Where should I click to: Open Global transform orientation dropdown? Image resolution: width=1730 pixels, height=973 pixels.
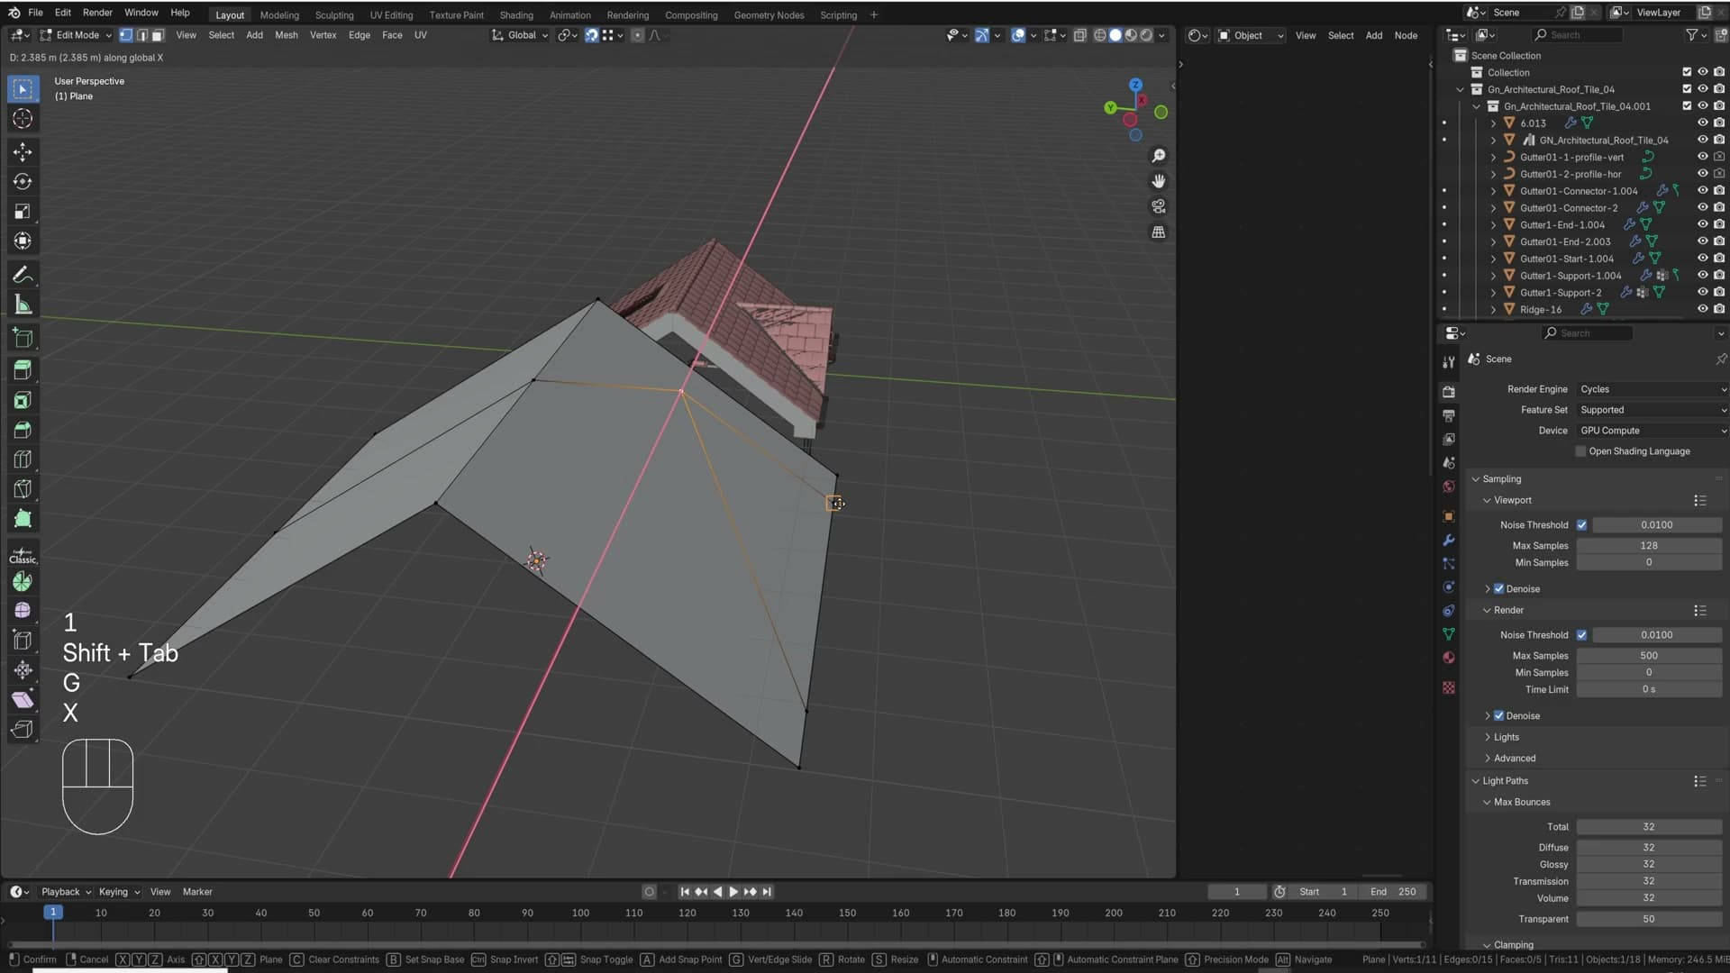tap(520, 35)
